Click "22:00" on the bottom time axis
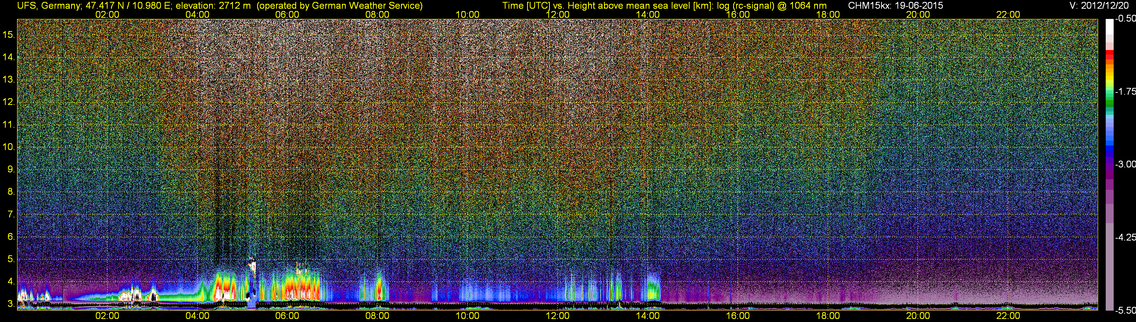The height and width of the screenshot is (322, 1136). (1008, 316)
